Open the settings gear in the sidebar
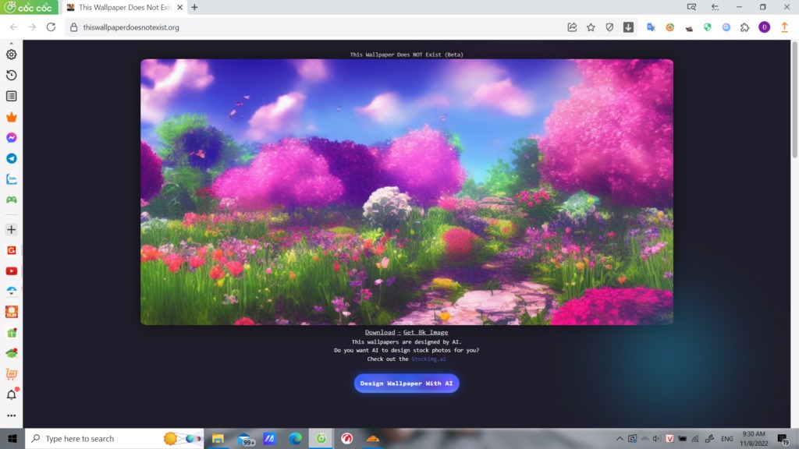The height and width of the screenshot is (449, 799). (11, 55)
